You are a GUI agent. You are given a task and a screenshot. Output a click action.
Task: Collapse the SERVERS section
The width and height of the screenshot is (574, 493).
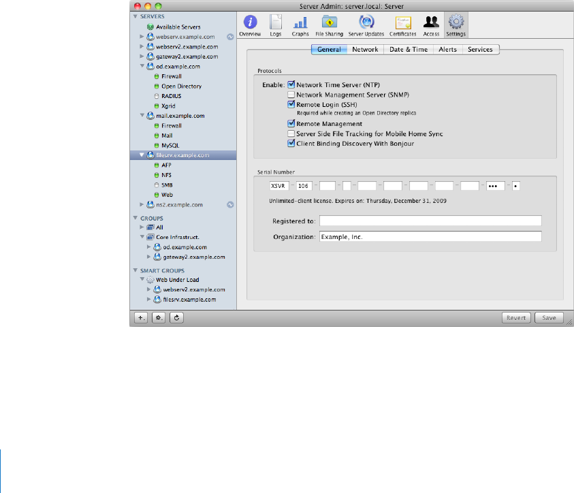135,16
